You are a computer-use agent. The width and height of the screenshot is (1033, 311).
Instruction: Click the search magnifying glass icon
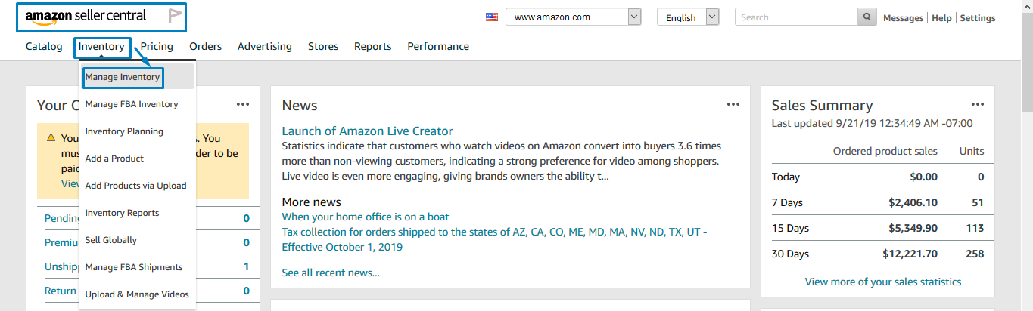pos(868,17)
